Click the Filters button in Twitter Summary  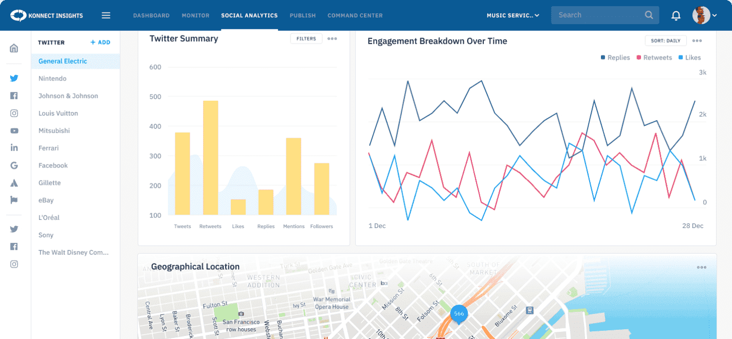(x=306, y=39)
